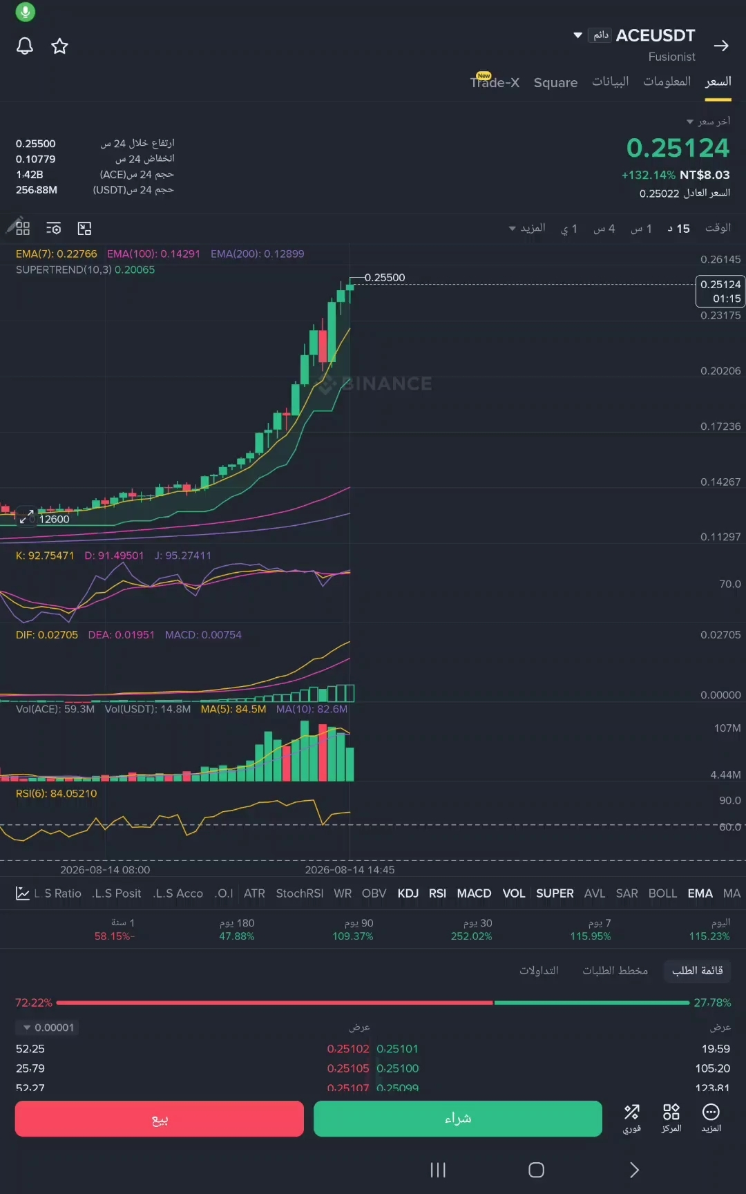746x1194 pixels.
Task: Open chart indicator settings icon
Action: [53, 228]
